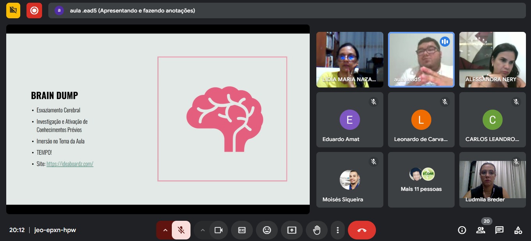Screen dimensions: 531x241
Task: Open the three-dot more options menu
Action: click(x=338, y=230)
